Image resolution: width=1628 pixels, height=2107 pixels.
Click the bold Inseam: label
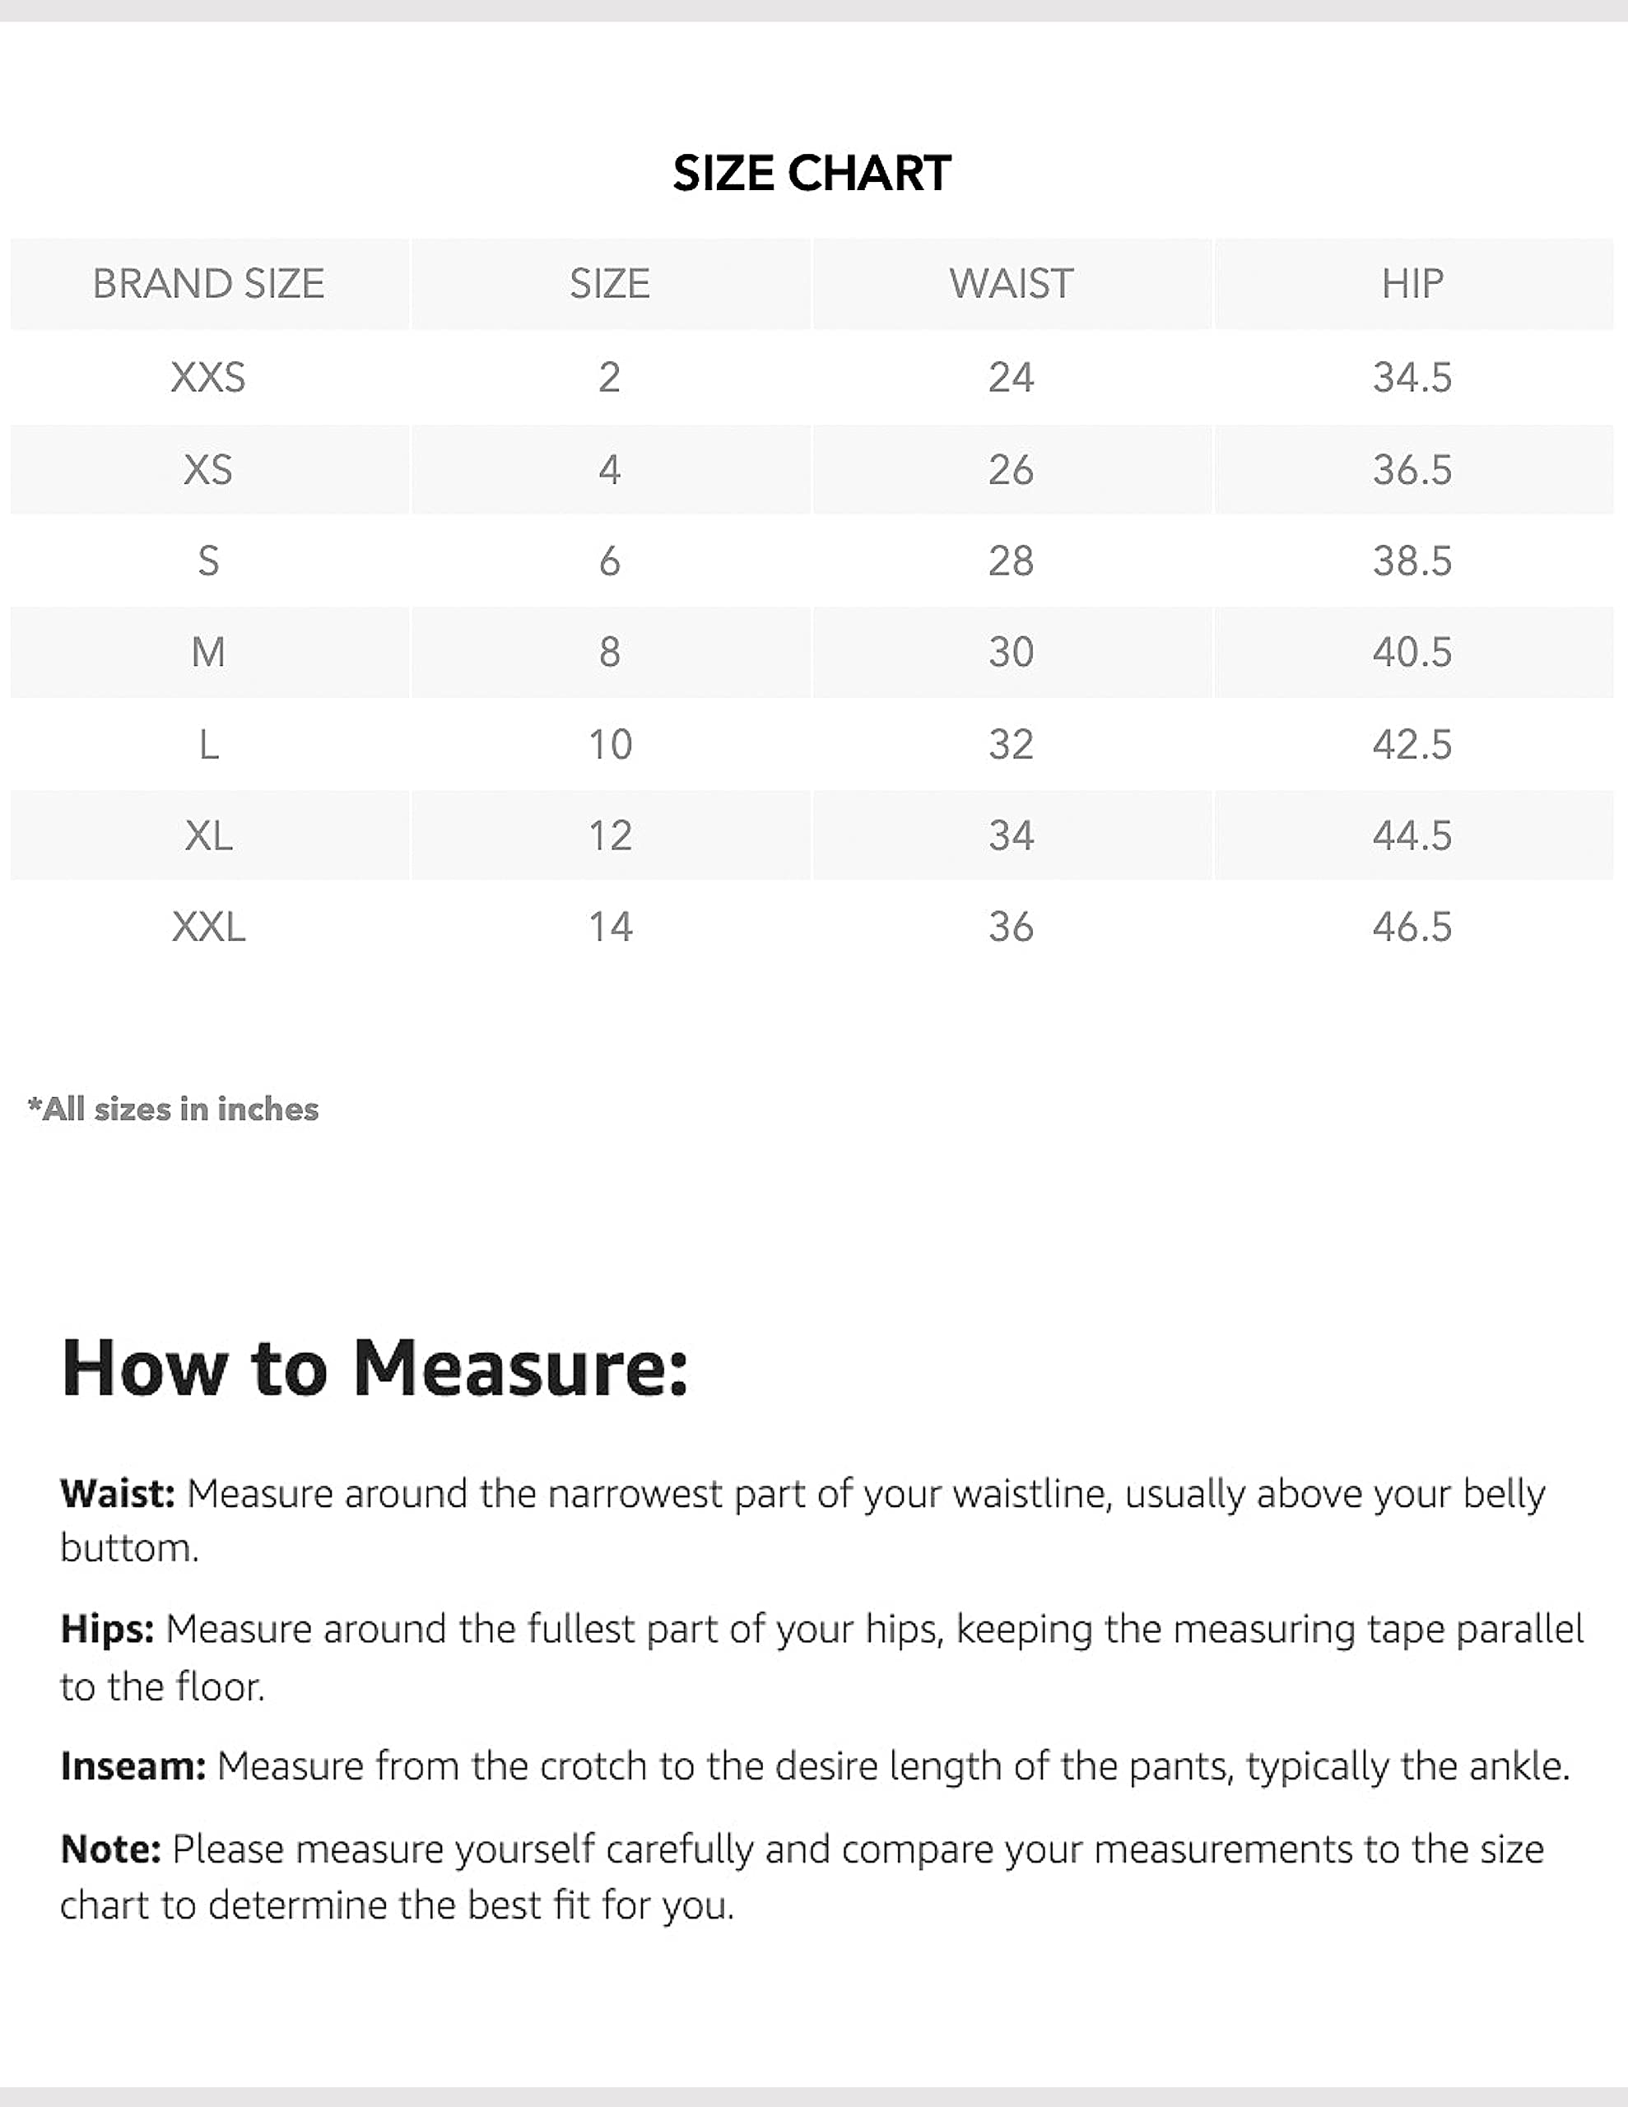point(133,1766)
